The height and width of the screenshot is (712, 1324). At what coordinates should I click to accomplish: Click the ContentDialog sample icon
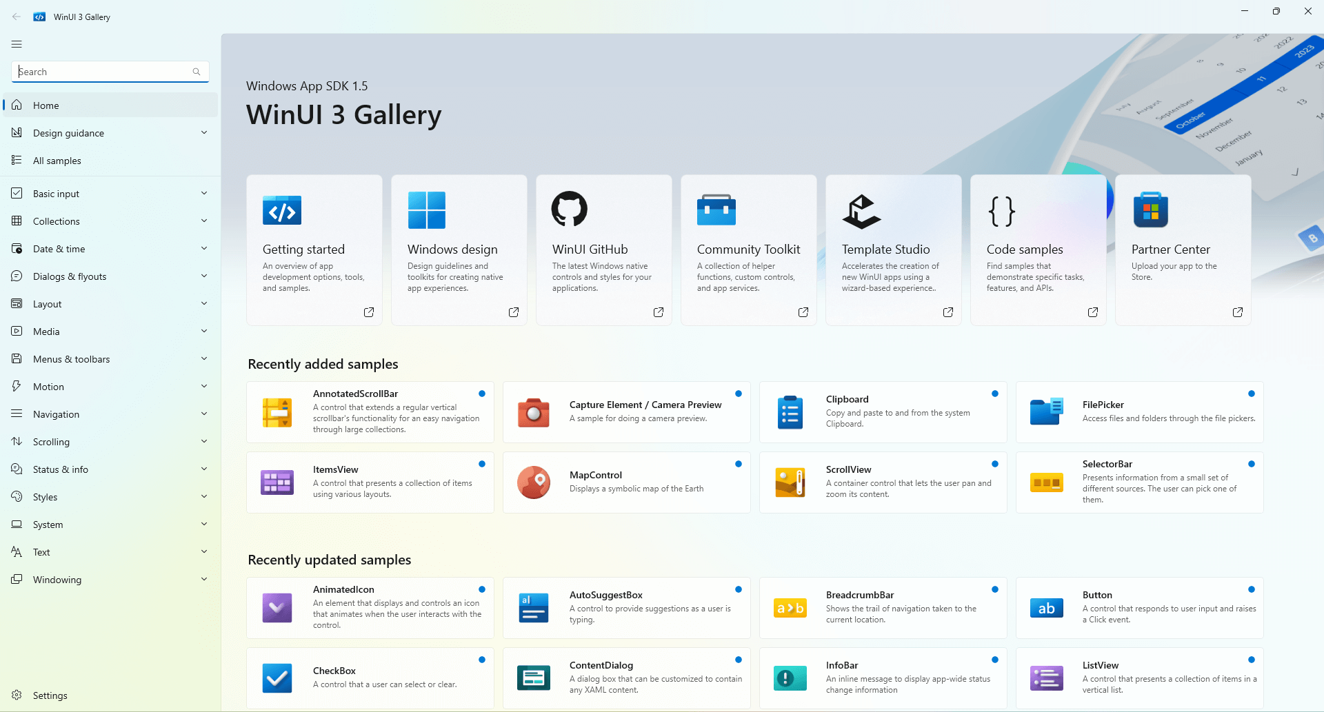coord(534,678)
